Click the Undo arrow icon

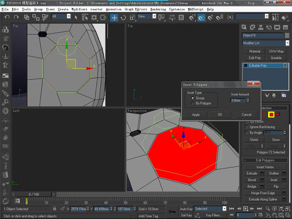coord(7,17)
